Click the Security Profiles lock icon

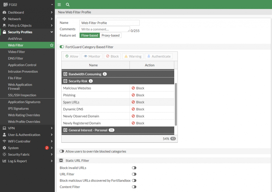(x=4, y=32)
